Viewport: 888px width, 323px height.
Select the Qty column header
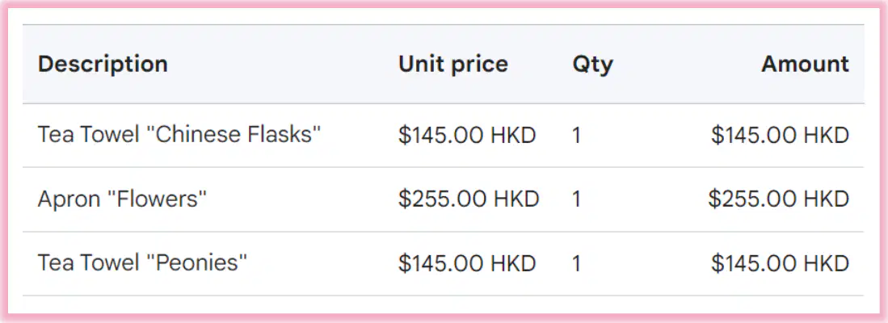point(592,65)
